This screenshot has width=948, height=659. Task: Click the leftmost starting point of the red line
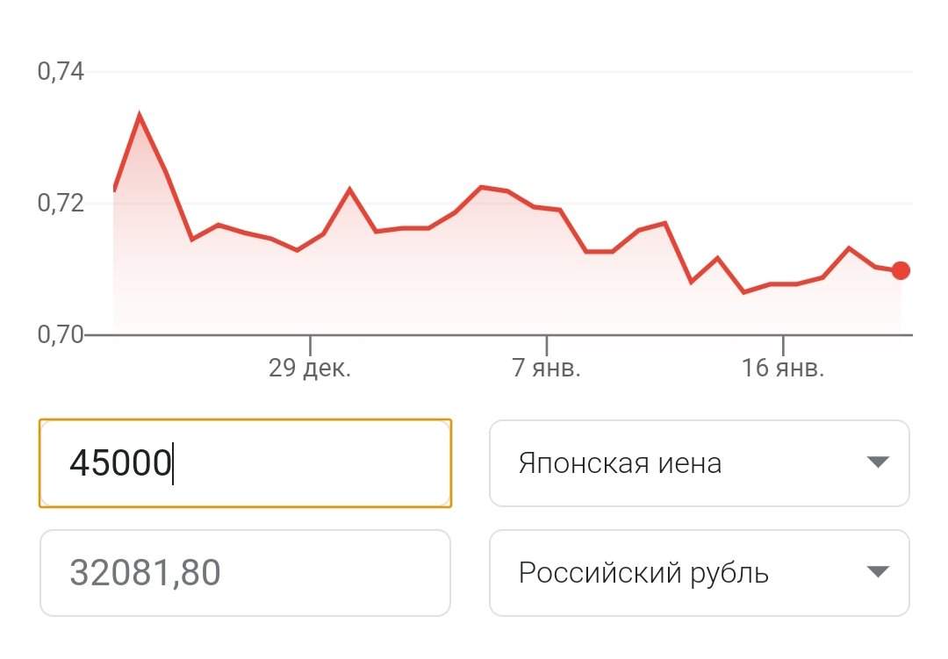tap(114, 190)
